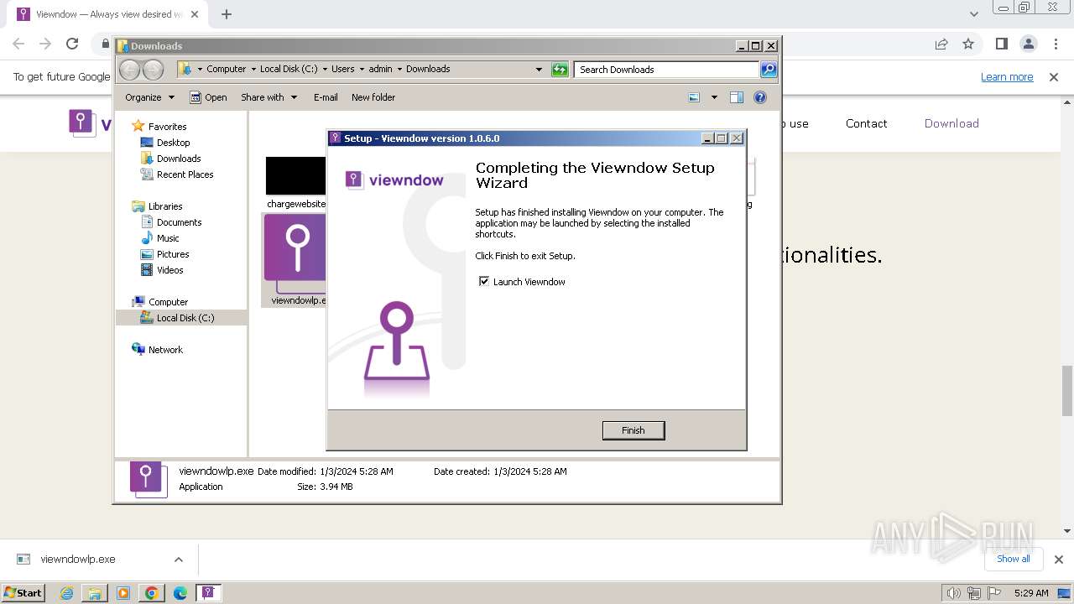Select Local Disk (C:) in navigation pane
Viewport: 1074px width, 604px height.
(185, 318)
